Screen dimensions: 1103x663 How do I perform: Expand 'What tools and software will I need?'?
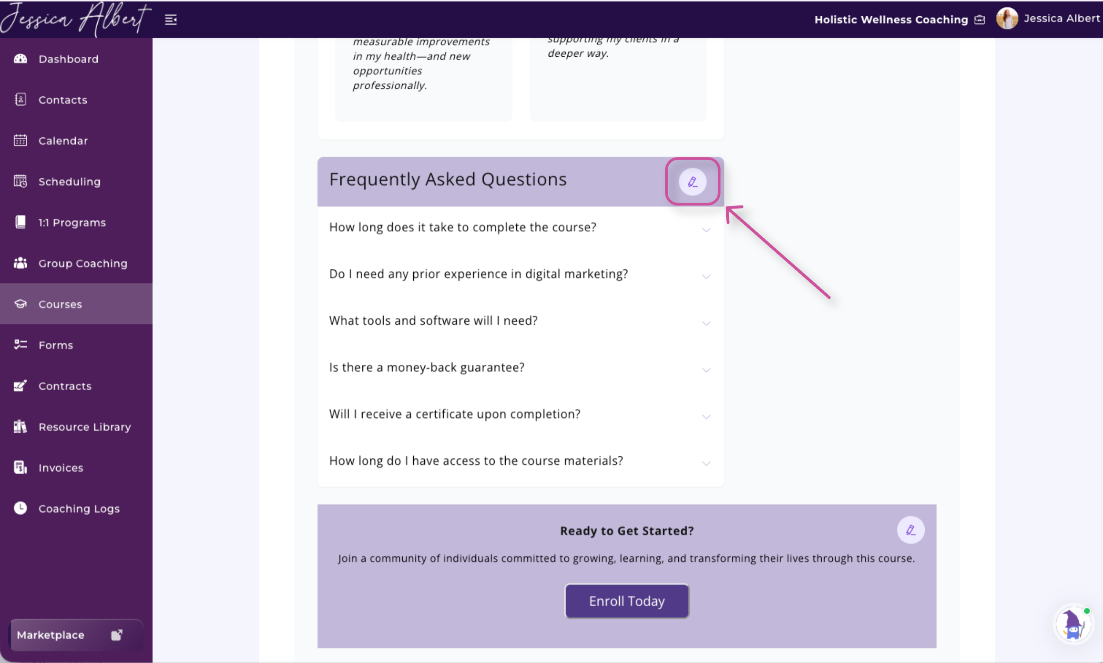[x=520, y=321]
